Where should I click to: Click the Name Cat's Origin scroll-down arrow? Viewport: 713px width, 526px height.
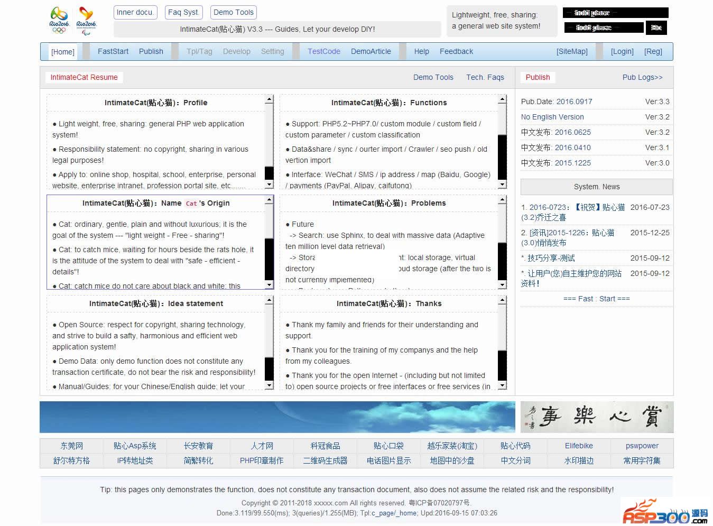pyautogui.click(x=269, y=285)
